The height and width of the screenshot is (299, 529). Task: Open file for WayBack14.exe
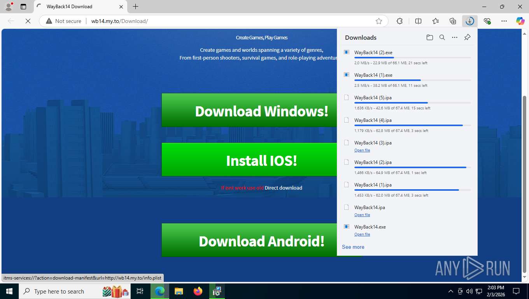click(362, 234)
